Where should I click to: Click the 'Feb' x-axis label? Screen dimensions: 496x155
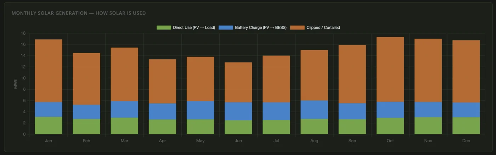coord(86,141)
